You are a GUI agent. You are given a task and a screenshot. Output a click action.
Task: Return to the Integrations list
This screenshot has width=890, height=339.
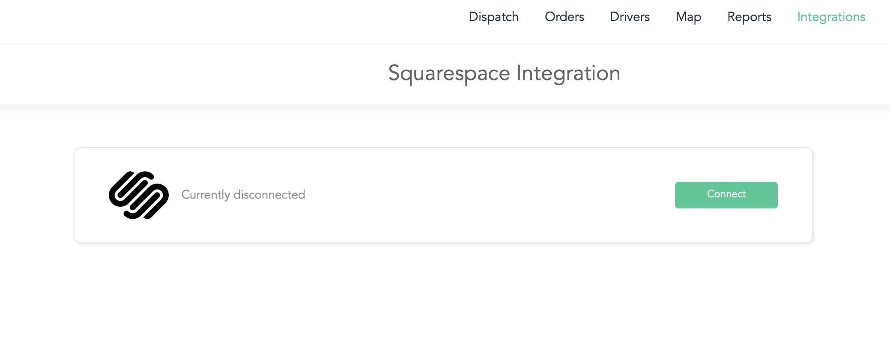tap(831, 17)
